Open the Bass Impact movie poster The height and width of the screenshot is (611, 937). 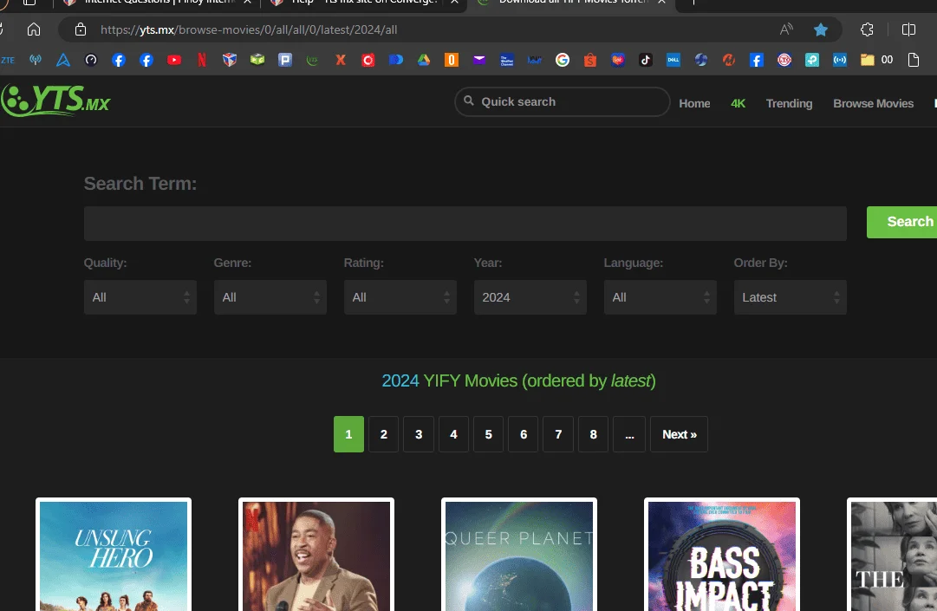pos(722,555)
